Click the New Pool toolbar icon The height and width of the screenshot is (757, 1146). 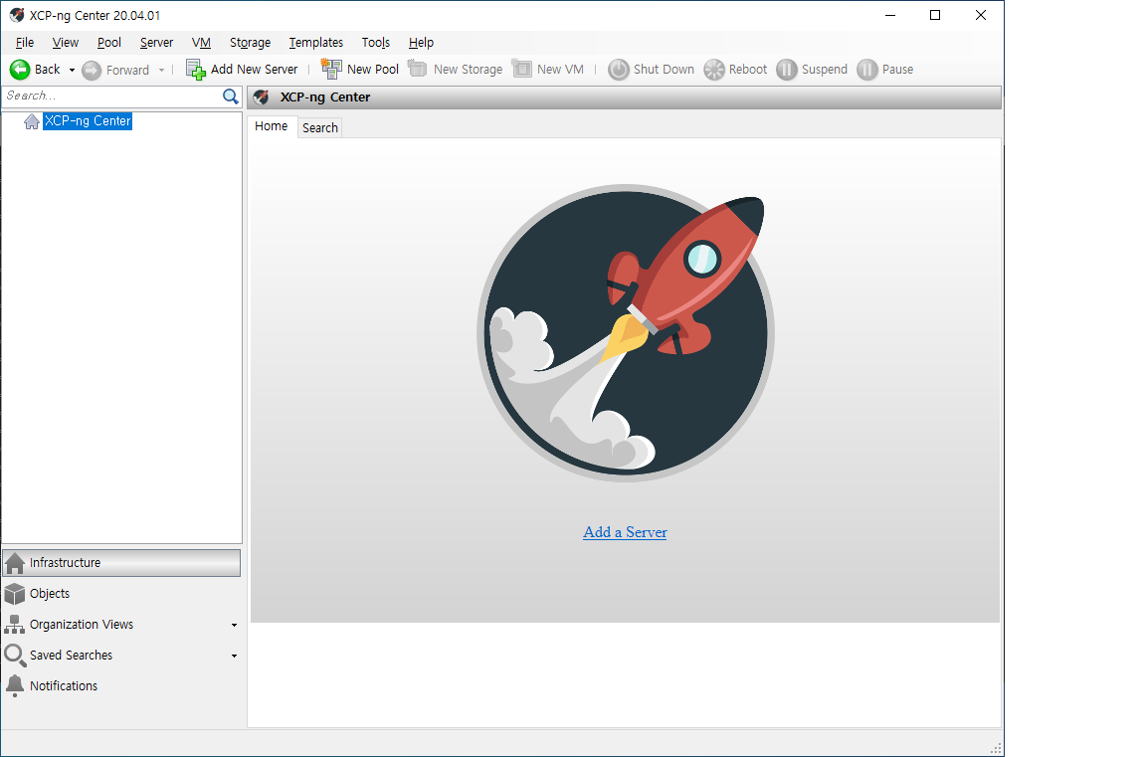(331, 69)
